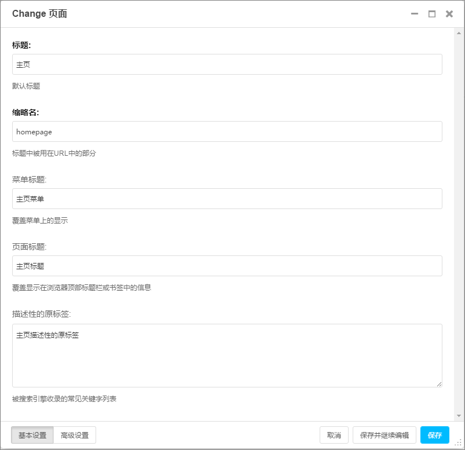
Task: Click help text 标题中被用在URL中的部分
Action: 54,153
